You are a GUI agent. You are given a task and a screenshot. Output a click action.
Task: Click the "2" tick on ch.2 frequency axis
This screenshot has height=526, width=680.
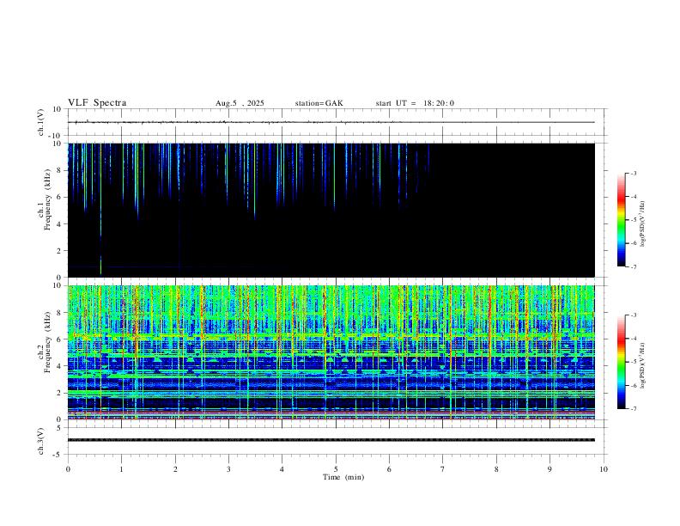[59, 393]
